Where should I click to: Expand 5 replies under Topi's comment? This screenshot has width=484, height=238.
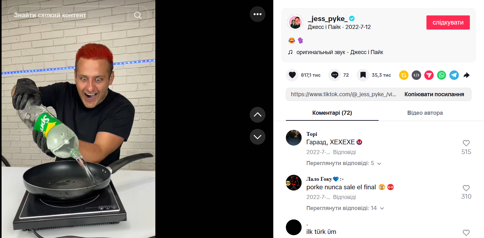point(344,163)
